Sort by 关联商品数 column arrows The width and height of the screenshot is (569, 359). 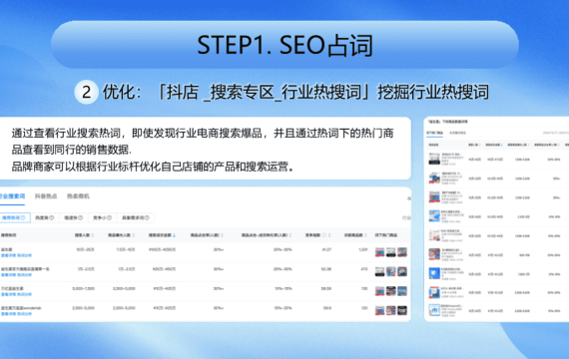365,235
